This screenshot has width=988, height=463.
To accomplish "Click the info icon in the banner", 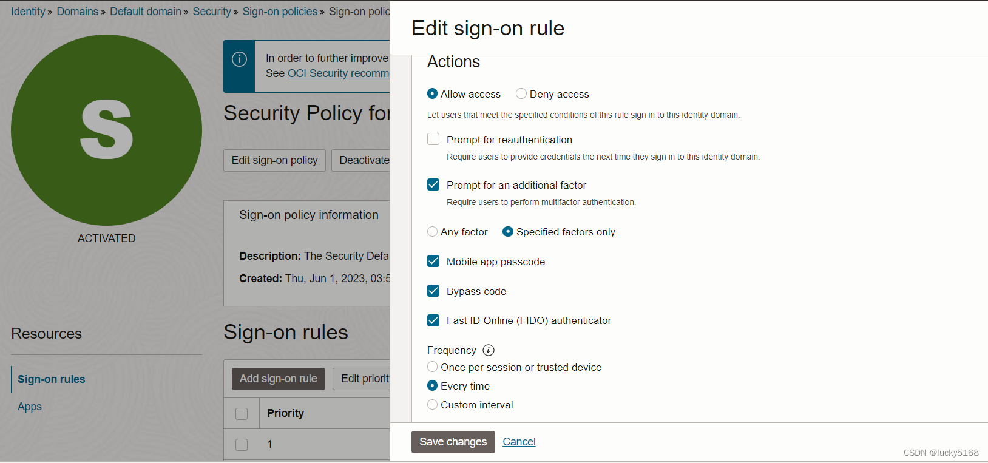I will pos(239,59).
